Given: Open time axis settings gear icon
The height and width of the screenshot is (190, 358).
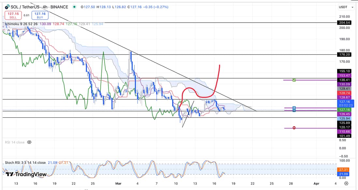Looking at the screenshot, I should (346, 184).
